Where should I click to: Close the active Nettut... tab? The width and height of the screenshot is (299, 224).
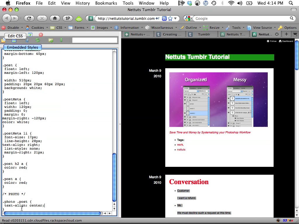coord(277,34)
